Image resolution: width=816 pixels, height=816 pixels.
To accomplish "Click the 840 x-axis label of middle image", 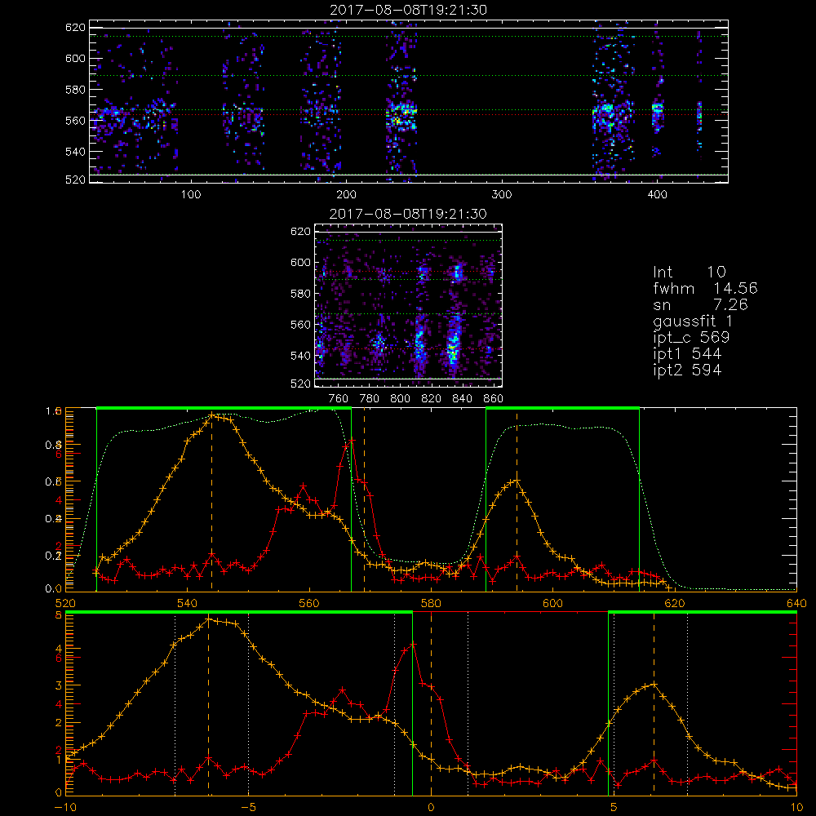I will pos(462,399).
